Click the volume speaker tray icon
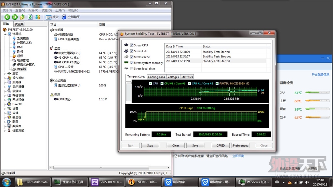The width and height of the screenshot is (333, 187). (307, 182)
